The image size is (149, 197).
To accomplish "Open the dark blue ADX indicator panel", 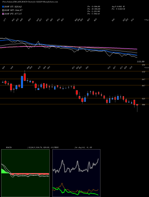I will (76, 173).
